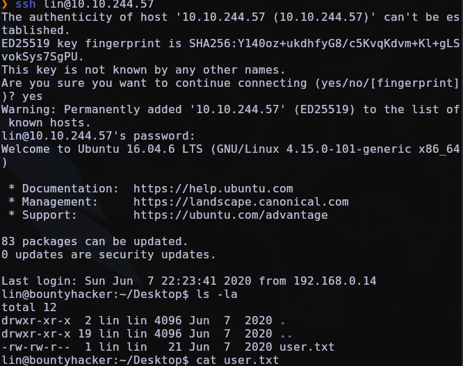Screen dimensions: 463x366
Task: Click the lin@10.10.244.57 SSH target text
Action: click(99, 4)
